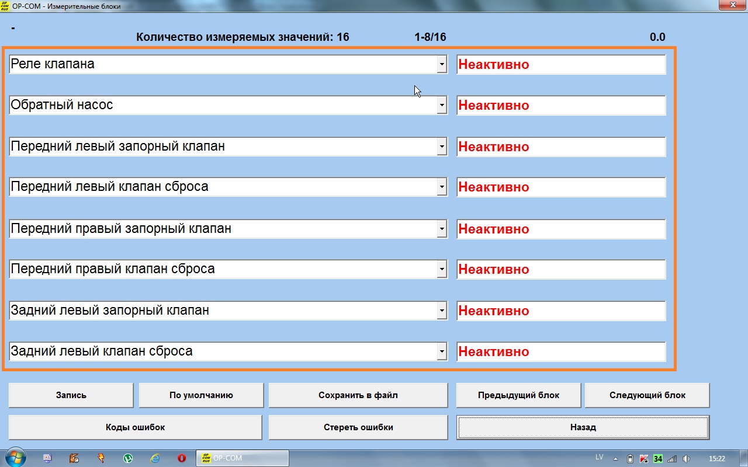Open uTorrent from the taskbar

[x=128, y=458]
